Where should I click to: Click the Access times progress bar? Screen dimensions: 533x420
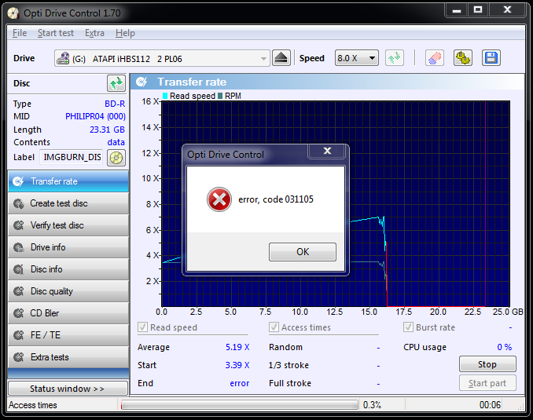pos(240,405)
